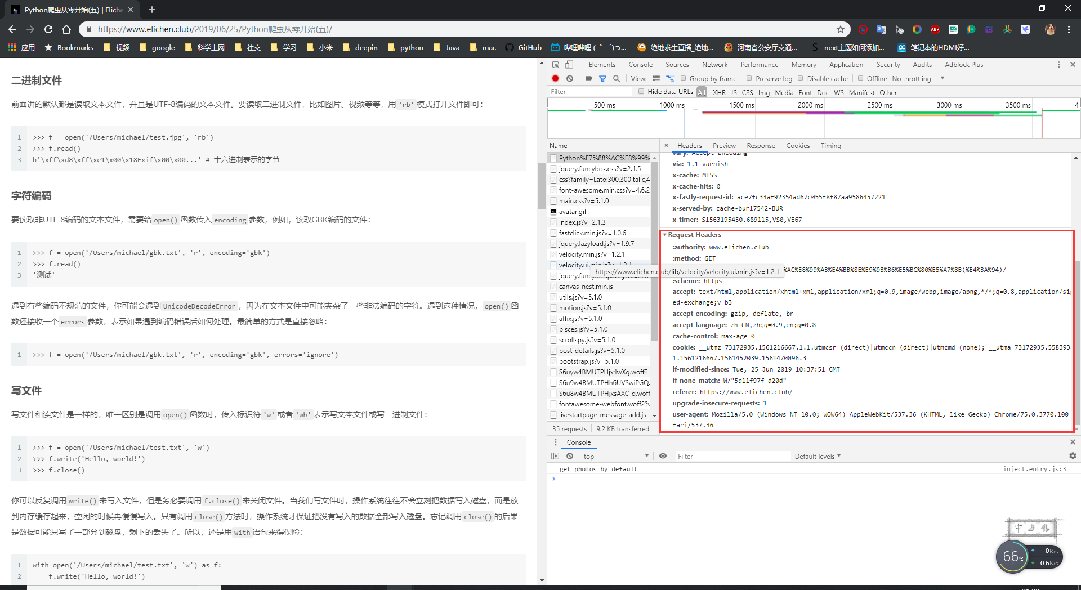Filter requests by Font type
Viewport: 1081px width, 590px height.
(805, 93)
